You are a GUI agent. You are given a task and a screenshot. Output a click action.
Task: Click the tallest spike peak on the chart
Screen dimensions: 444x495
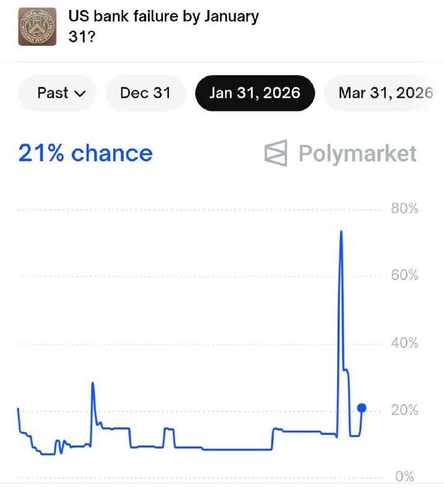(x=341, y=231)
